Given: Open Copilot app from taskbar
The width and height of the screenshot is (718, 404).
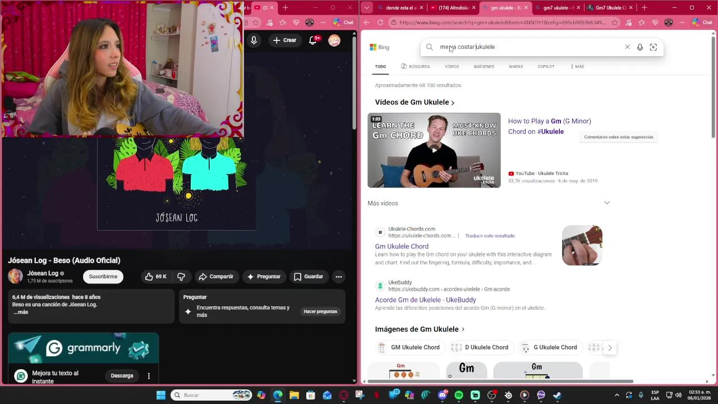Looking at the screenshot, I should coord(261,395).
